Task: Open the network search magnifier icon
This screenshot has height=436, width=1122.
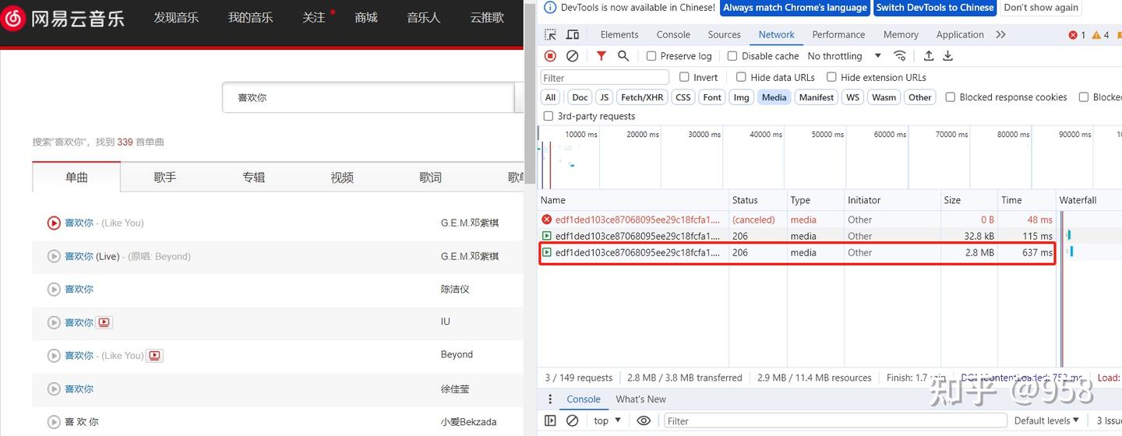Action: point(623,56)
